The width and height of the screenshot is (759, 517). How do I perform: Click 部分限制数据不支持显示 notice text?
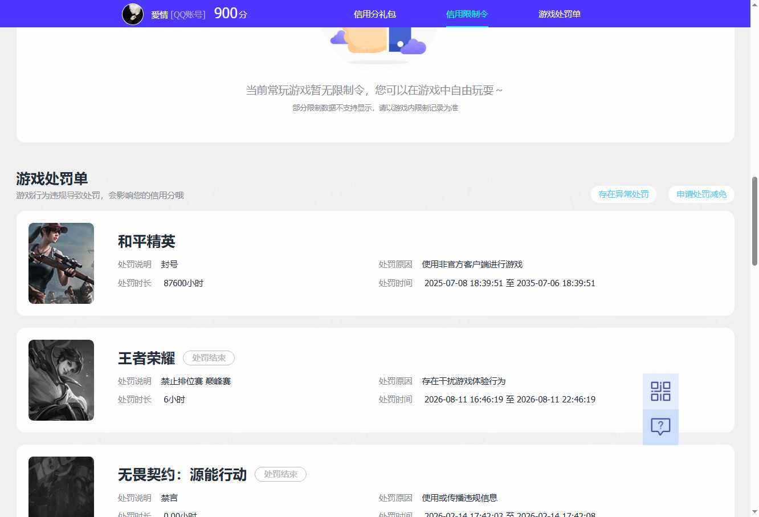376,108
